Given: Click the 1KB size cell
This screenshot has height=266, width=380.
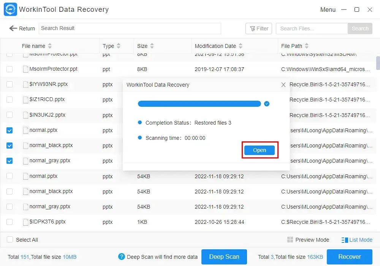Looking at the screenshot, I should 142,222.
